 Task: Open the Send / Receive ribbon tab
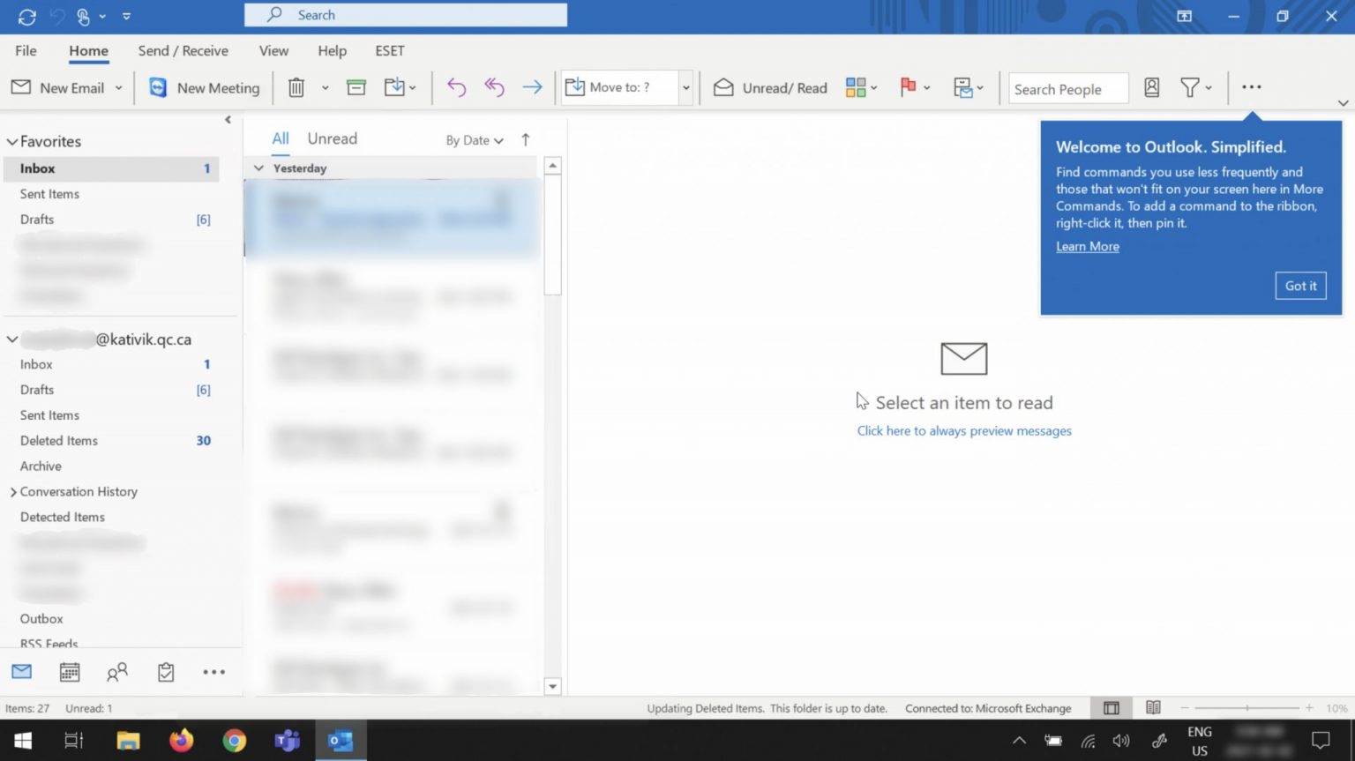(x=183, y=51)
